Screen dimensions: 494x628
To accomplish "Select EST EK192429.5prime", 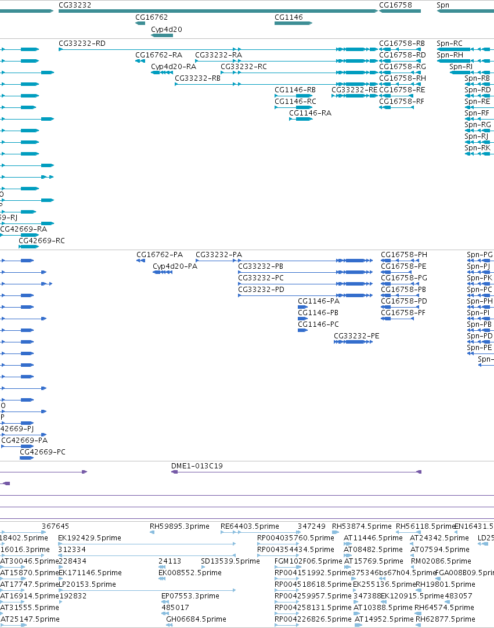I will tap(90, 538).
